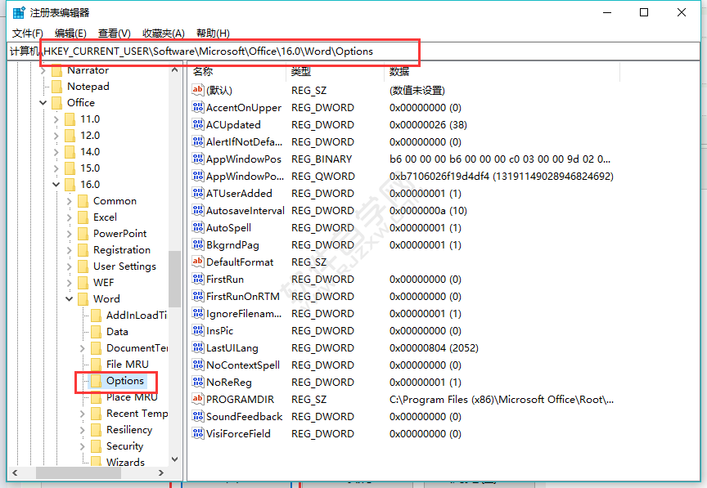Select the FirstRunOnRTM DWORD icon
The width and height of the screenshot is (707, 488).
click(196, 296)
